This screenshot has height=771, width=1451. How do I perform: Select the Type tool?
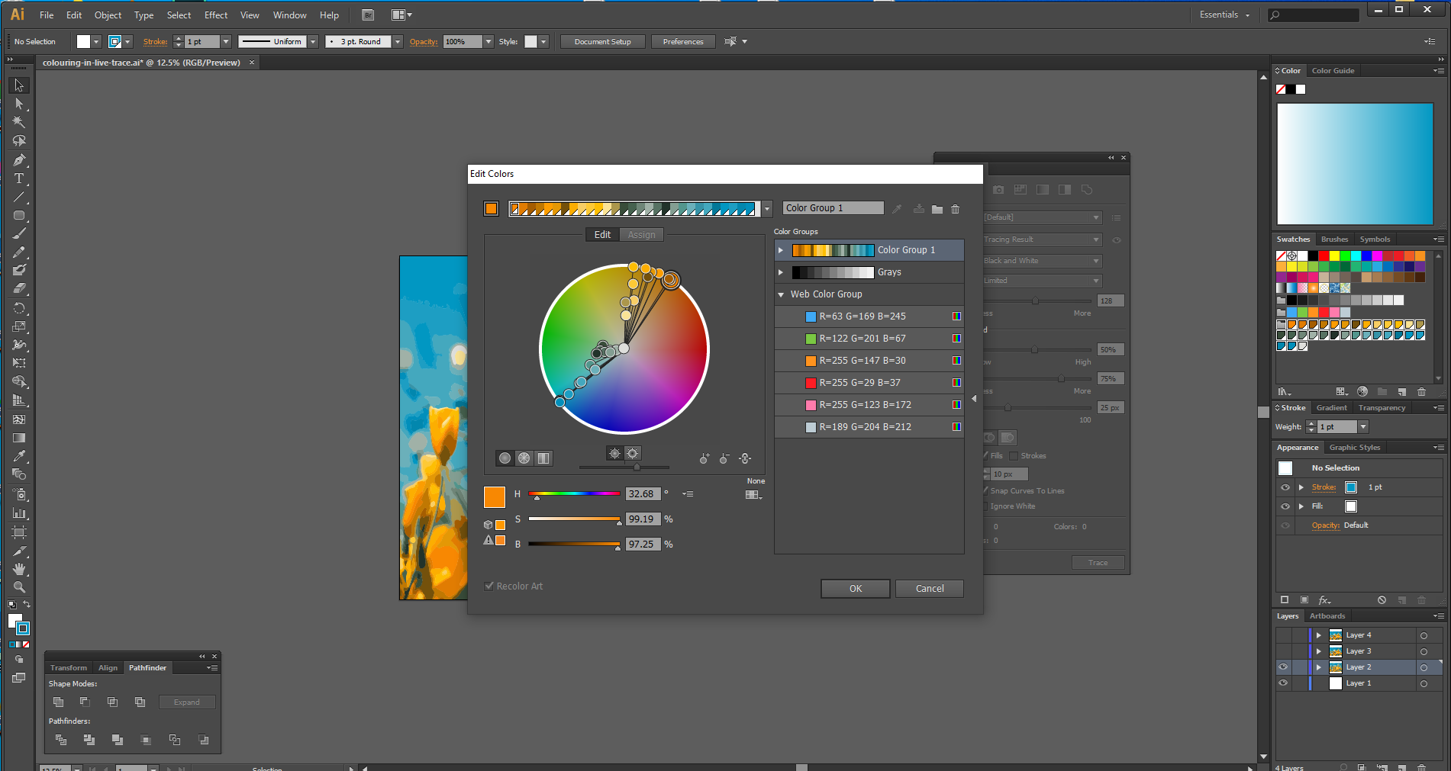tap(19, 178)
